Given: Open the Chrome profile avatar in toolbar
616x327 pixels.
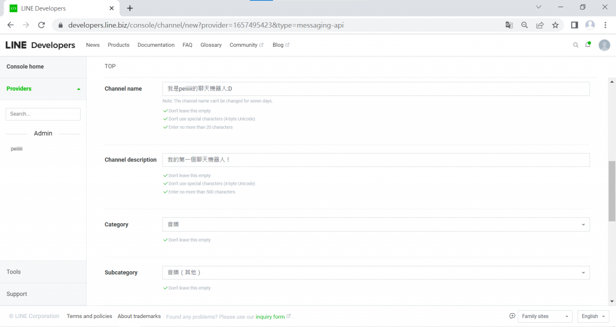Looking at the screenshot, I should pyautogui.click(x=590, y=25).
